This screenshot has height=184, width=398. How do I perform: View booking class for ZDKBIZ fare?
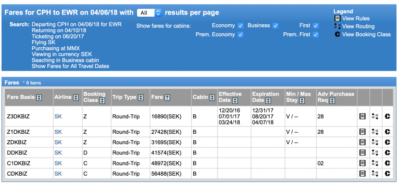click(387, 142)
